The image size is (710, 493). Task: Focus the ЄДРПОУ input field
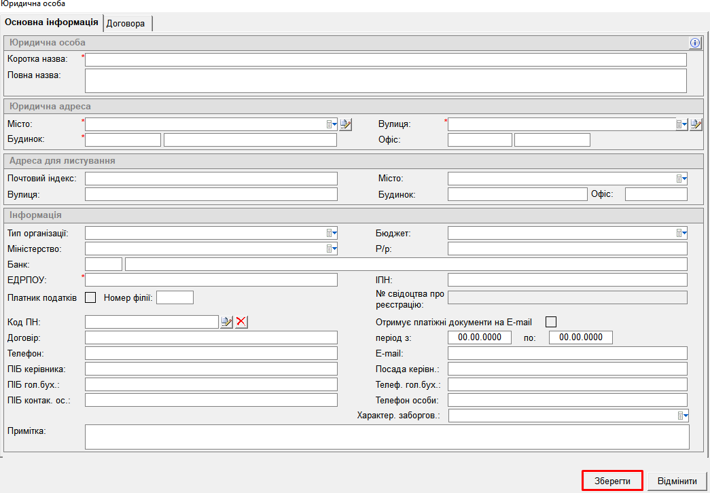pyautogui.click(x=211, y=280)
